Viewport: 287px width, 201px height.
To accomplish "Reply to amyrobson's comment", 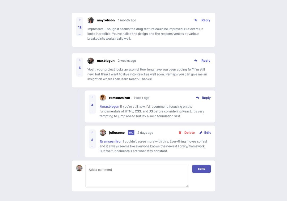I will [x=202, y=20].
